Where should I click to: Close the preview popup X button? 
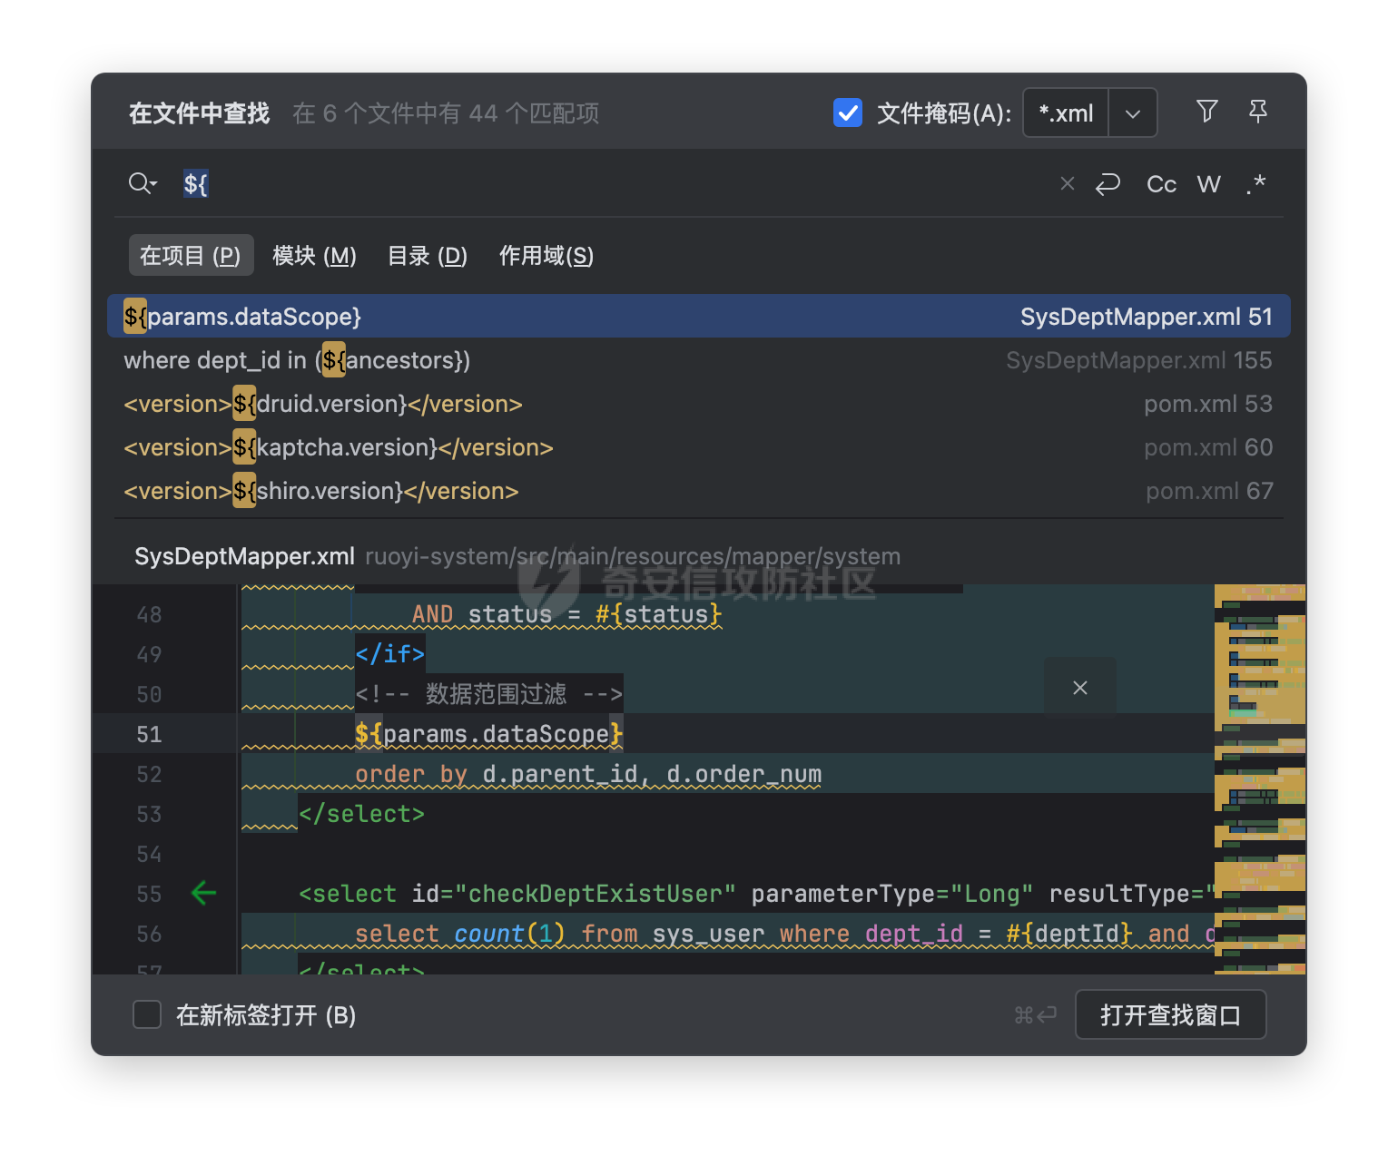click(x=1080, y=688)
